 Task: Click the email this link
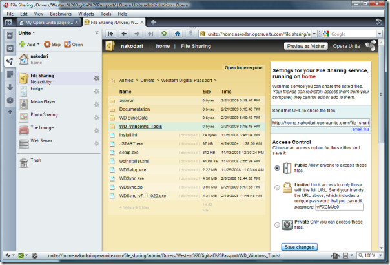pyautogui.click(x=360, y=129)
